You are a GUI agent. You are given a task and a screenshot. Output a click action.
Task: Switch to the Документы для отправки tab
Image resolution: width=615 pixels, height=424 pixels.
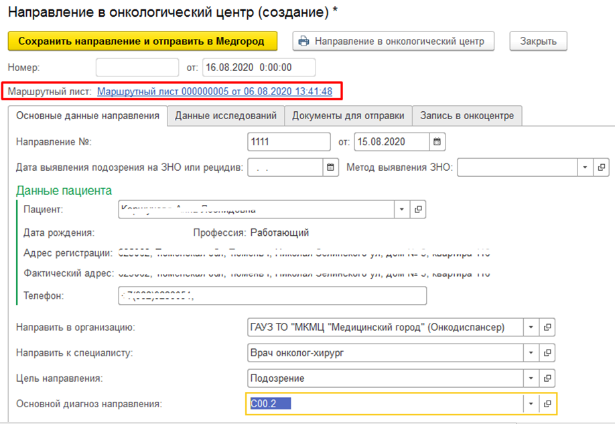(x=348, y=116)
